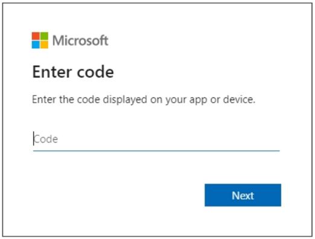
Task: Click the Next button
Action: click(x=243, y=195)
